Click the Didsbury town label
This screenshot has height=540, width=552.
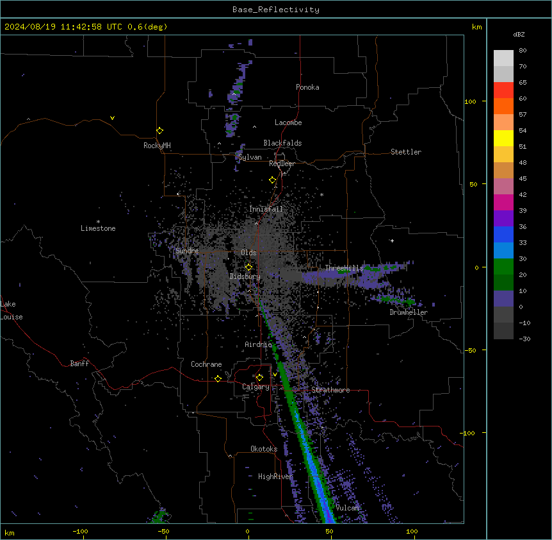click(x=245, y=276)
